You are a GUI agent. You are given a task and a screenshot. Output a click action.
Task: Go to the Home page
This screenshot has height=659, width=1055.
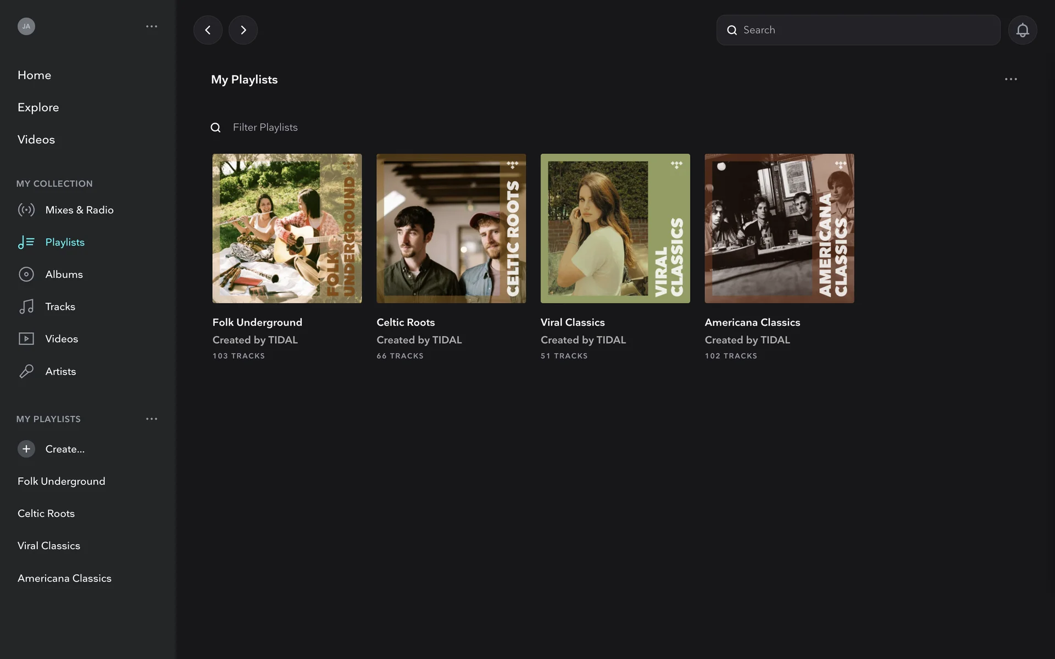(34, 75)
